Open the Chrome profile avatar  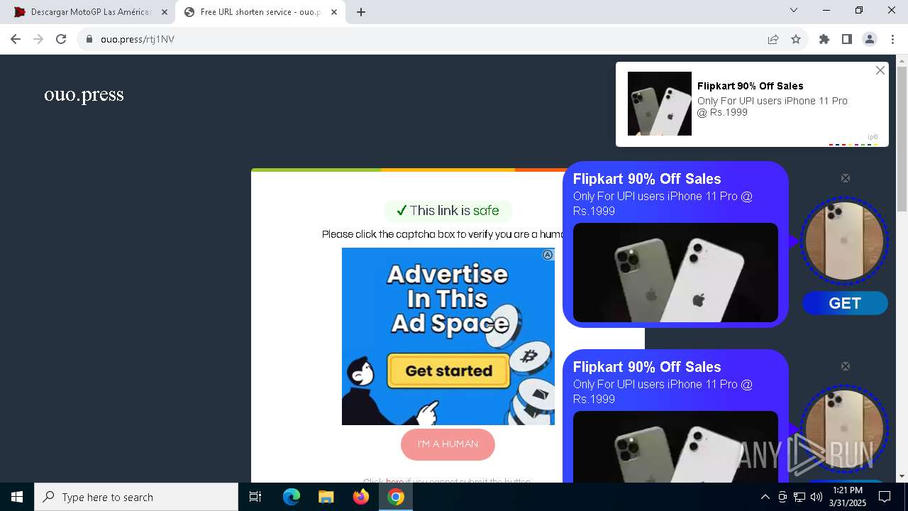point(870,39)
